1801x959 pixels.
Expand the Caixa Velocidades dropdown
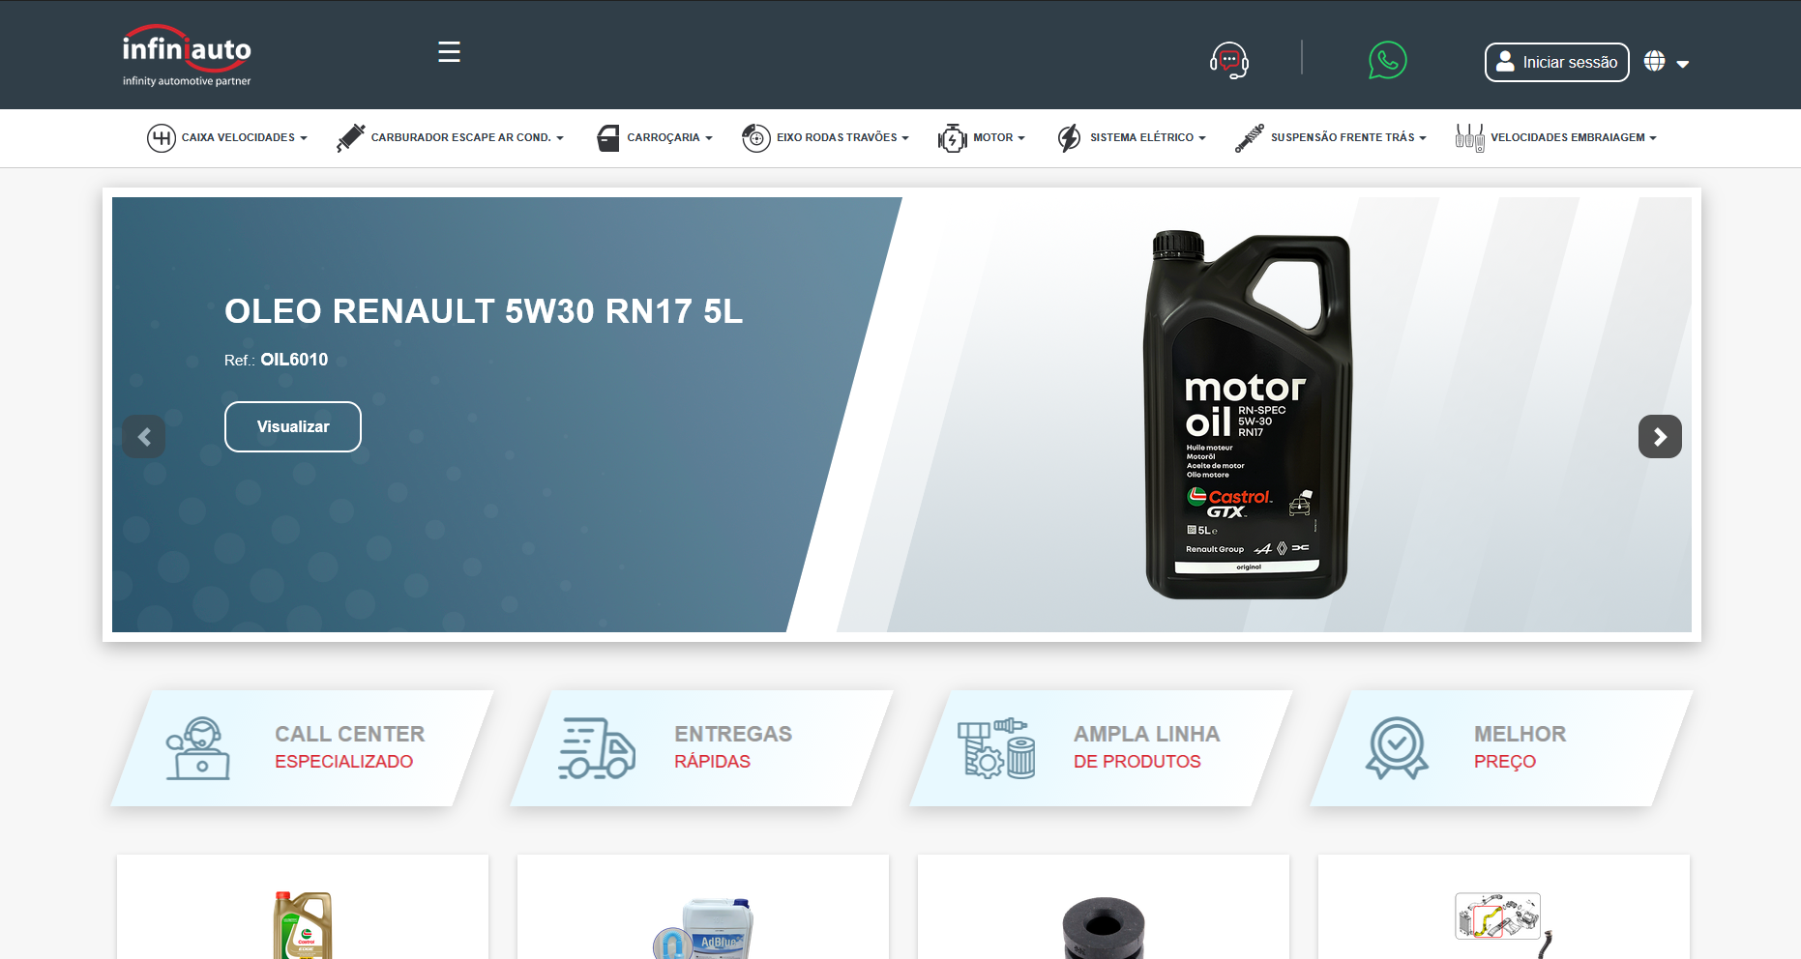[227, 138]
